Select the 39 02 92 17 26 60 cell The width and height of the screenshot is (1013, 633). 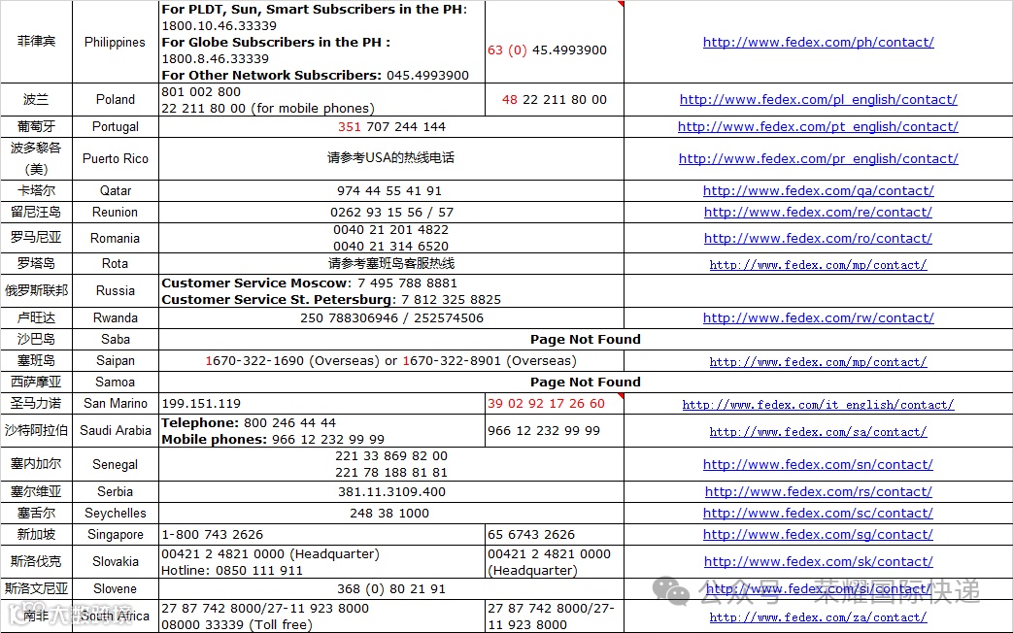point(555,403)
